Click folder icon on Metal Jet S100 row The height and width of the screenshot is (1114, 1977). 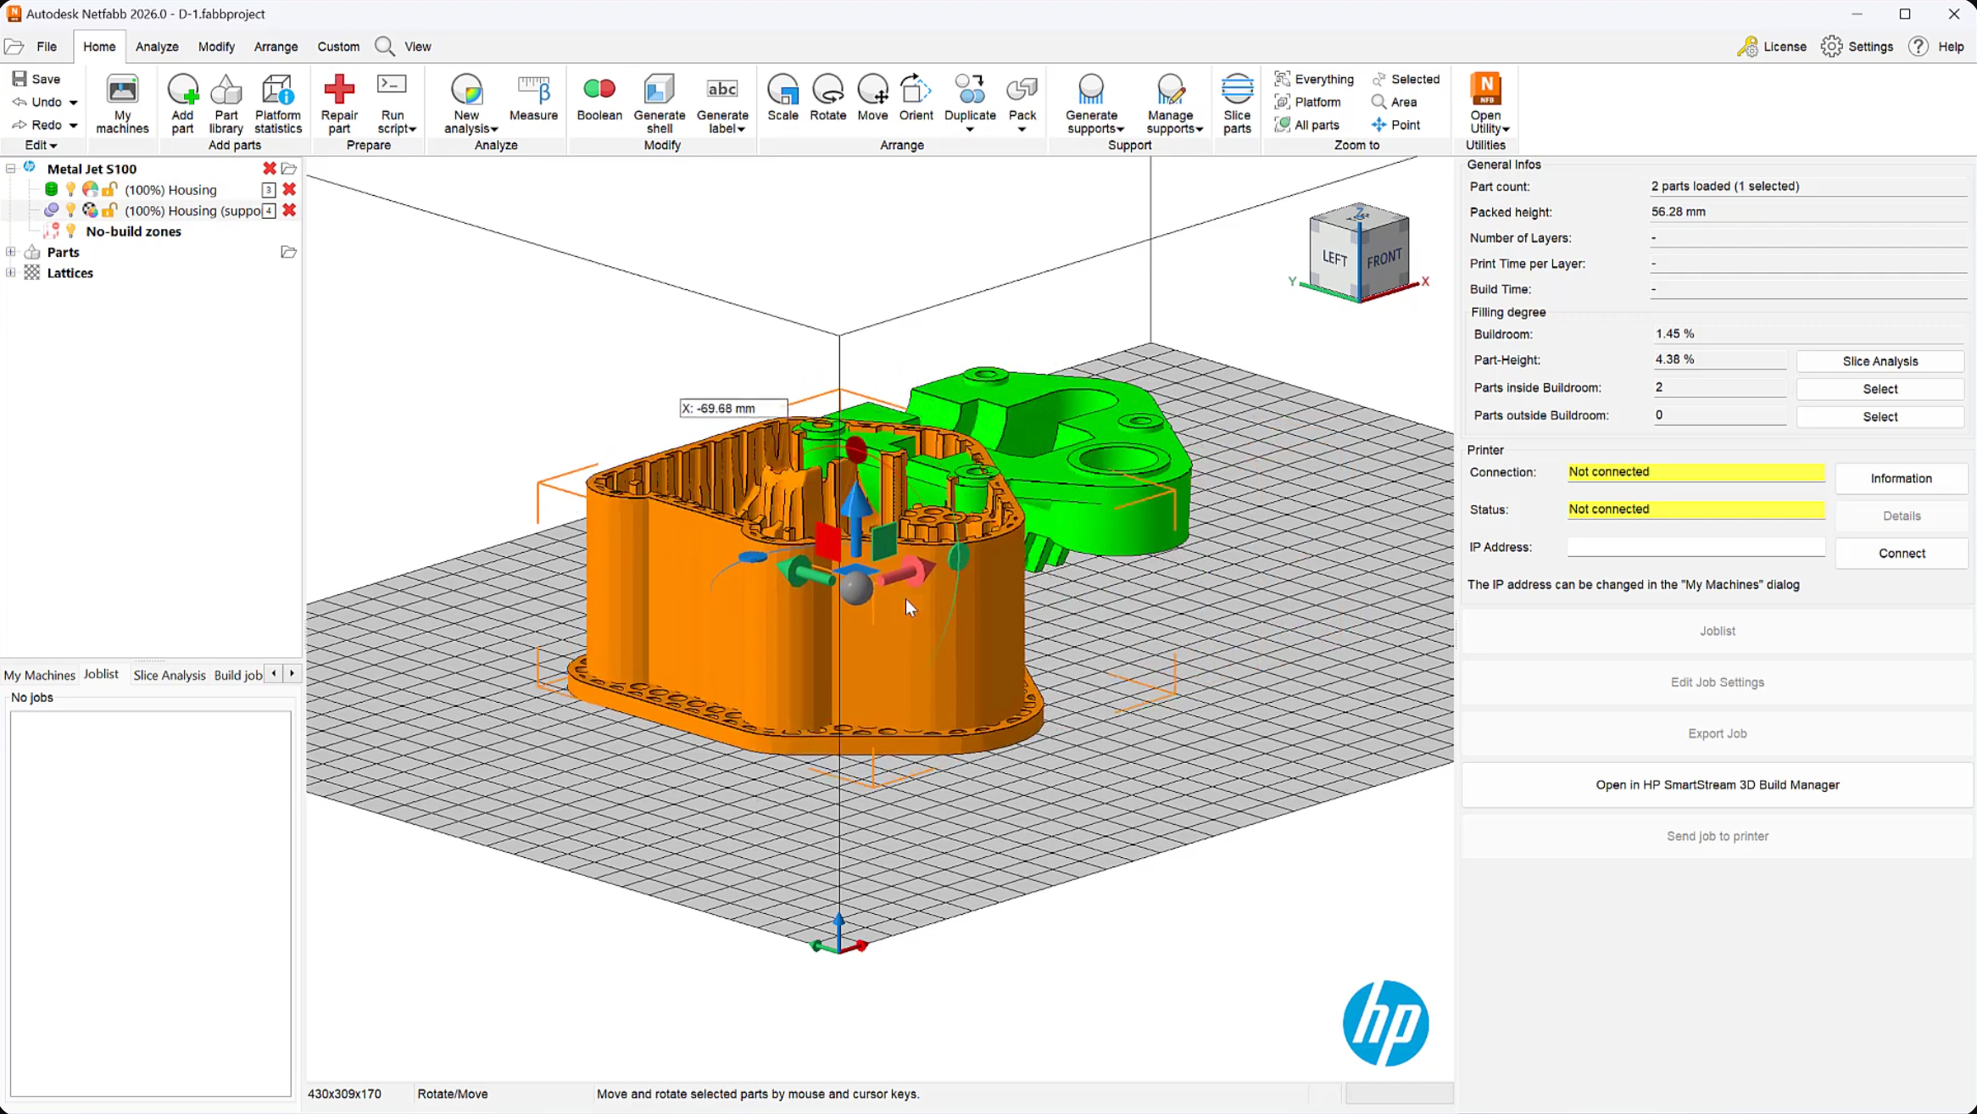click(x=288, y=169)
